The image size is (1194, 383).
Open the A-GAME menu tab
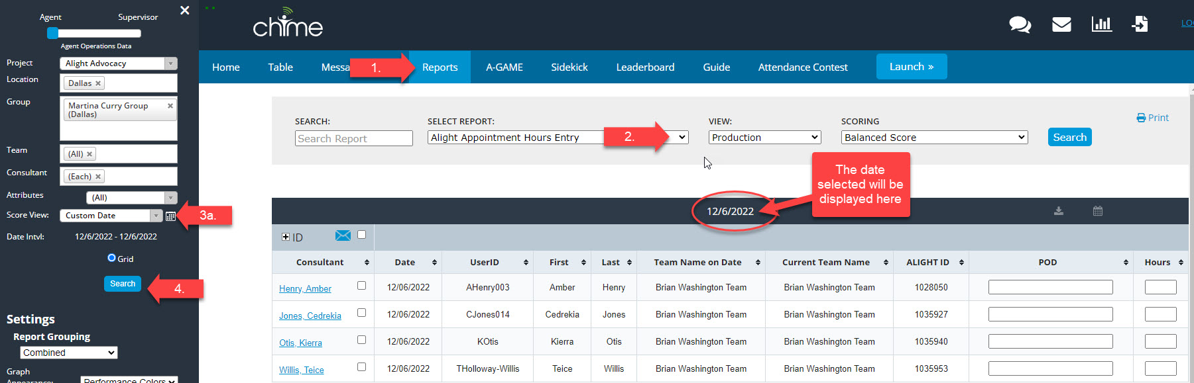click(504, 67)
